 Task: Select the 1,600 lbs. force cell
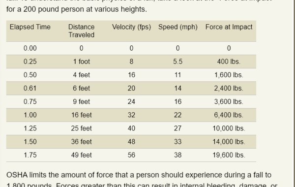pos(229,75)
